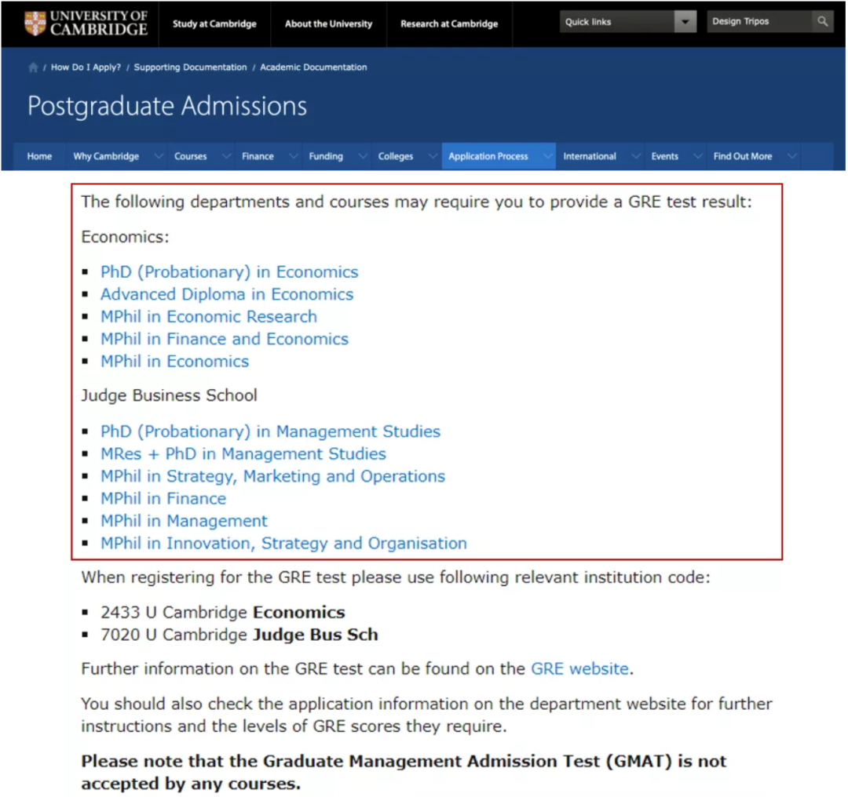Click the University of Cambridge crest logo
The height and width of the screenshot is (797, 848).
pyautogui.click(x=35, y=24)
